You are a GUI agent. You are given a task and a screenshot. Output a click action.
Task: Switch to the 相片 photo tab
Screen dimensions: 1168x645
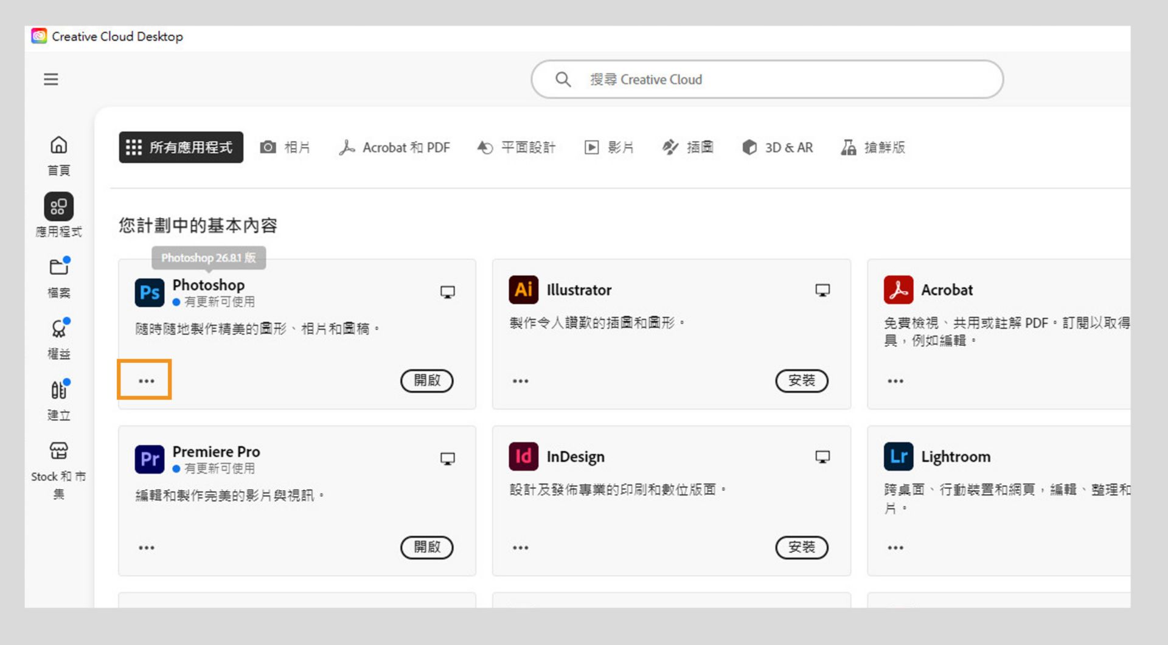285,147
